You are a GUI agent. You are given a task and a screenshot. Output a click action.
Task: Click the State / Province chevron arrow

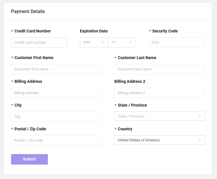[x=200, y=116]
